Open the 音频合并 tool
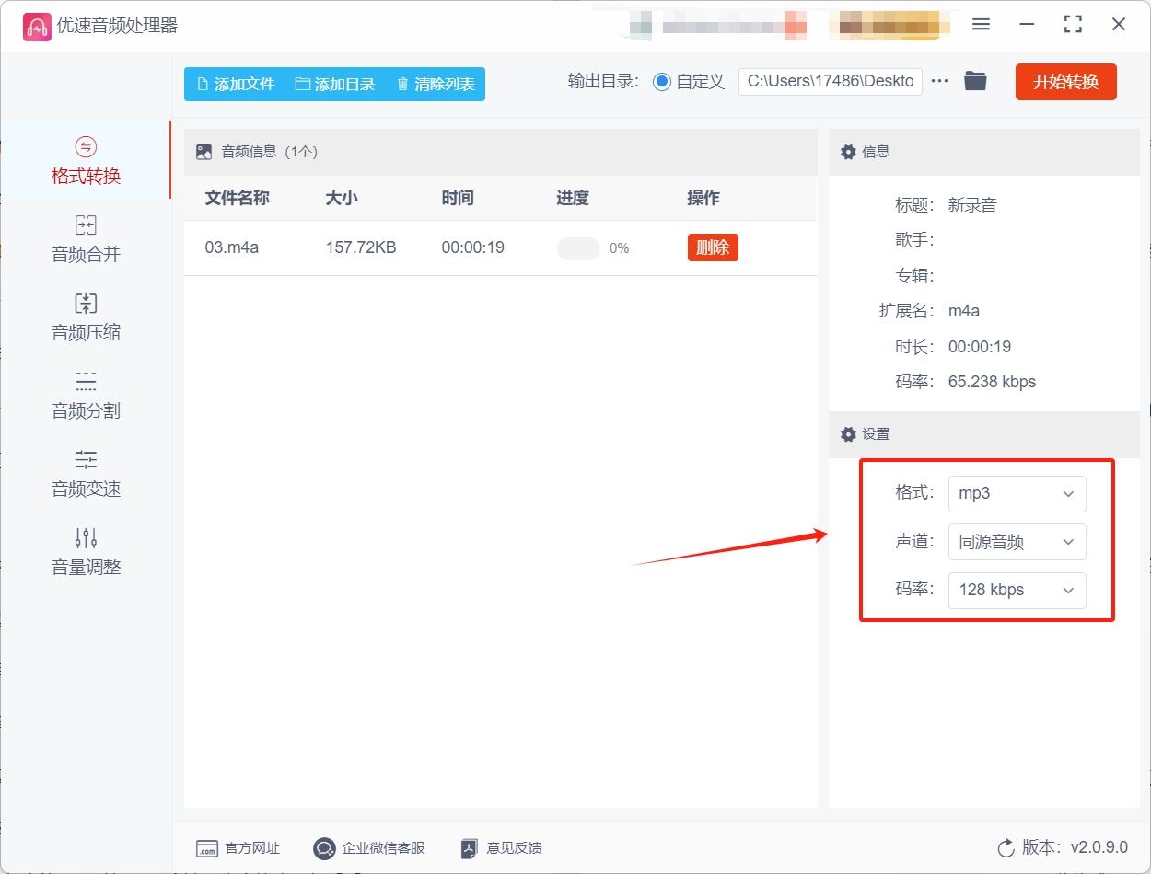Viewport: 1151px width, 874px height. tap(86, 237)
